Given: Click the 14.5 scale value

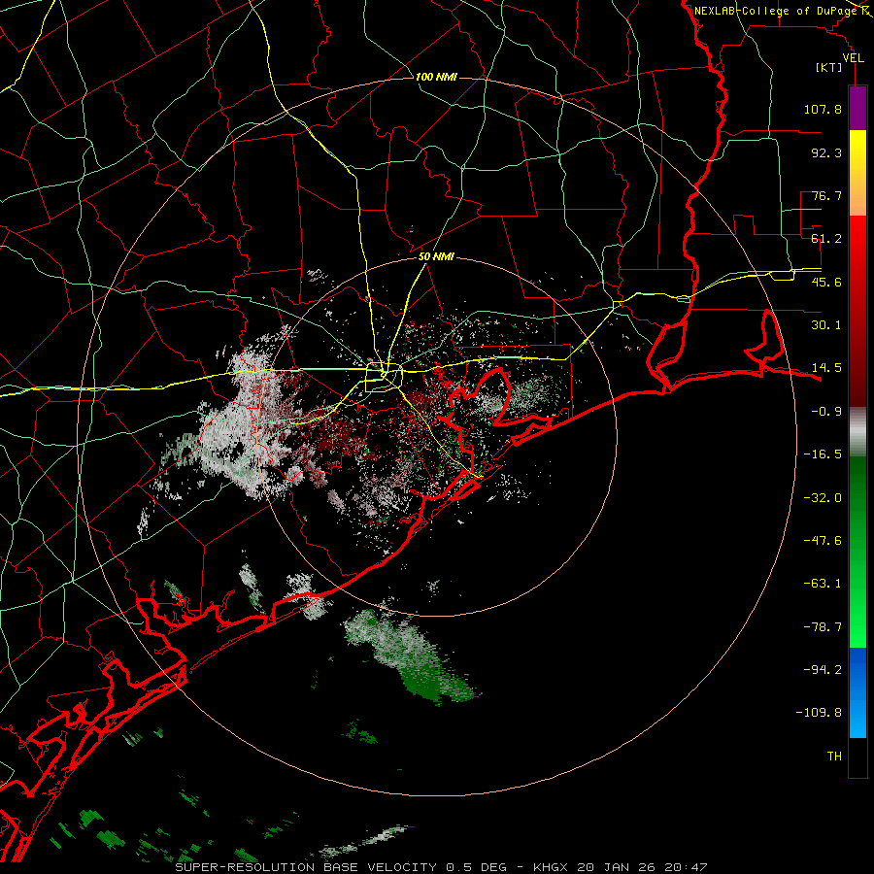Looking at the screenshot, I should click(x=826, y=368).
